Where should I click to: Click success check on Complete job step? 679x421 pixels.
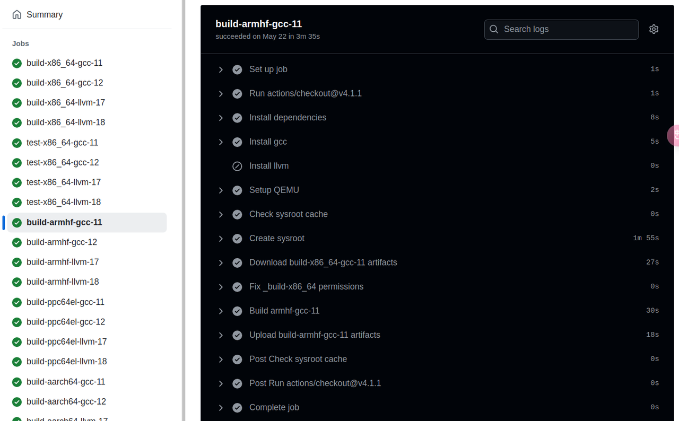pyautogui.click(x=237, y=407)
